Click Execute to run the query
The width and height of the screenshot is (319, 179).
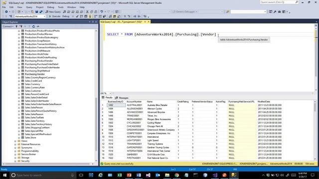tap(54, 16)
